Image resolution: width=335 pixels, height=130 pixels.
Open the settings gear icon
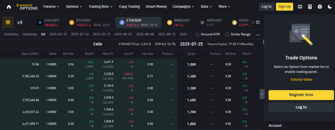320,7
